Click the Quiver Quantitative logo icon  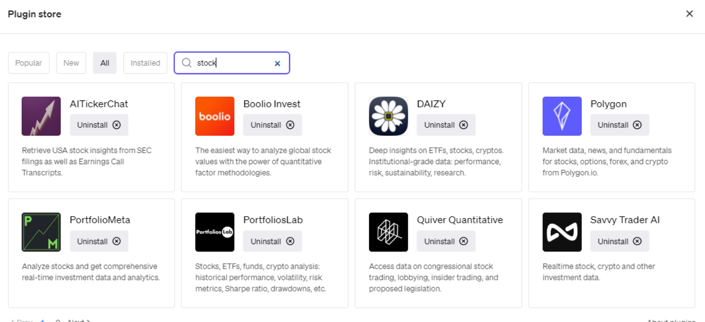pos(388,232)
